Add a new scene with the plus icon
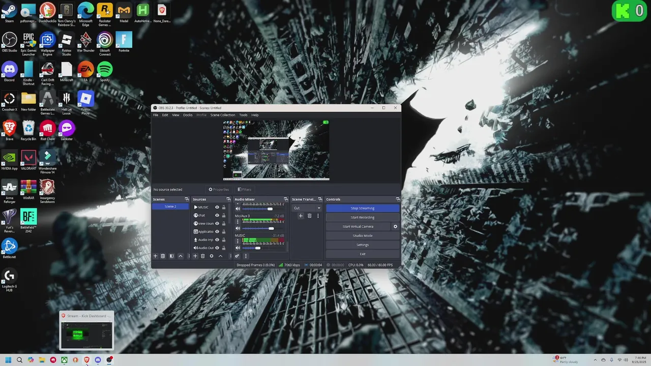The width and height of the screenshot is (651, 366). (156, 256)
